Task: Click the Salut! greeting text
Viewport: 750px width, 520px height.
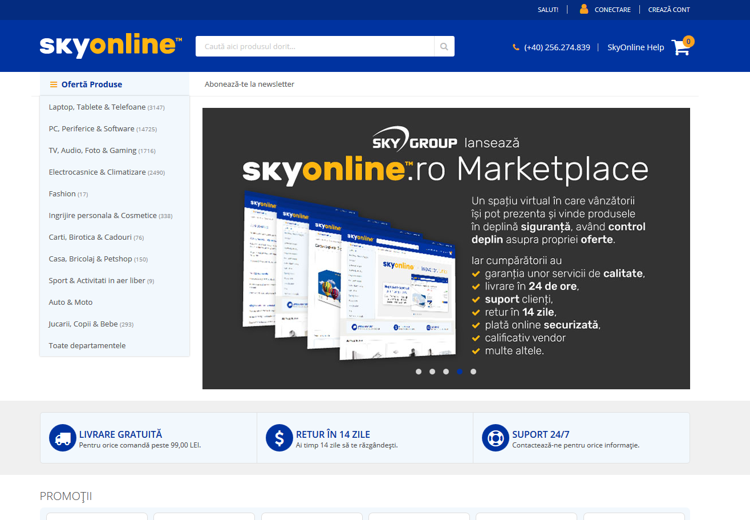Action: [x=548, y=10]
